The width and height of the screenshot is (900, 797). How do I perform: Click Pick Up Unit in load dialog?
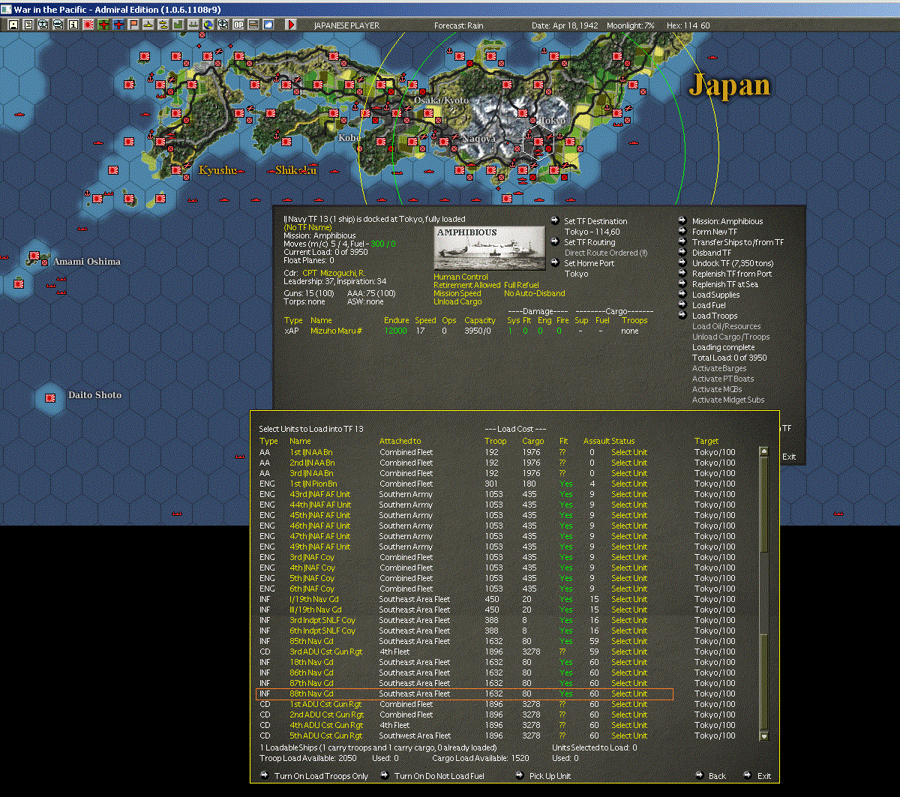[x=550, y=776]
